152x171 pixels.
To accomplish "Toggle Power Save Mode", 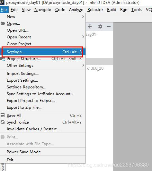I will pyautogui.click(x=43, y=152).
